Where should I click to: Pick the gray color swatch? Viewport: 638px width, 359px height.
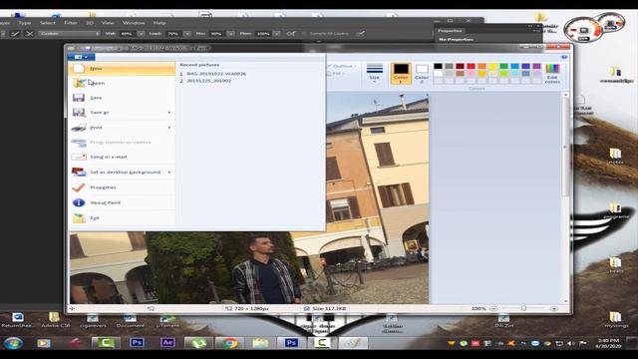click(x=449, y=66)
